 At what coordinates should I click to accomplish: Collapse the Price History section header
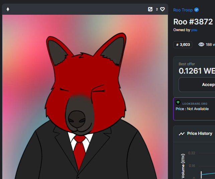(194, 134)
